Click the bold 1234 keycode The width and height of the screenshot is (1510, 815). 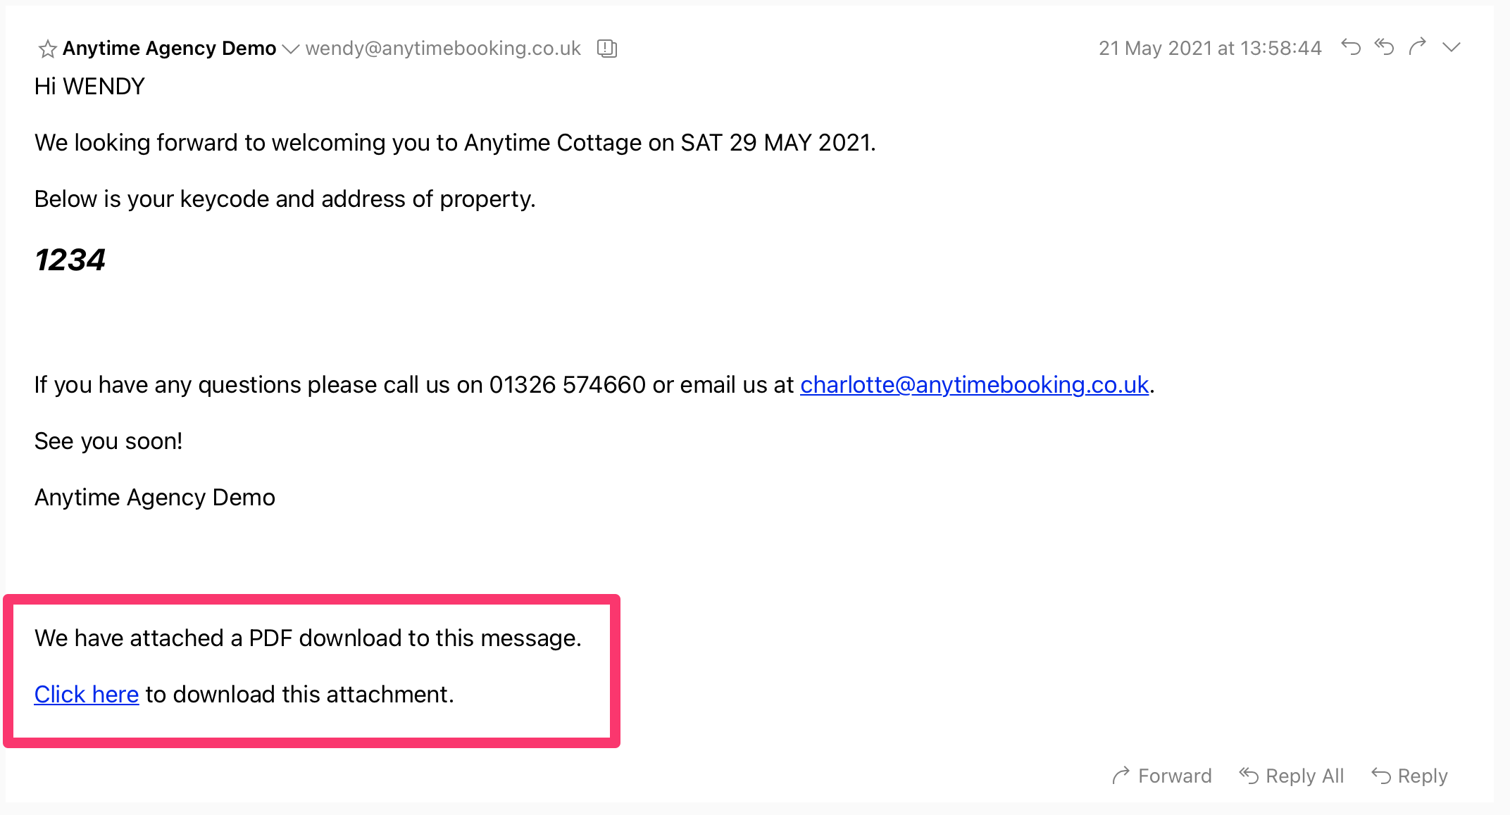[70, 260]
